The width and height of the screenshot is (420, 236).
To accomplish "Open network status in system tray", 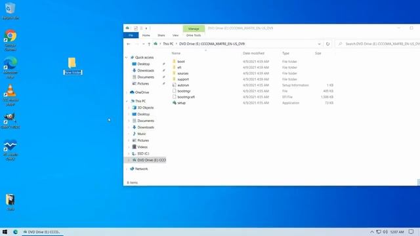I will [x=379, y=231].
